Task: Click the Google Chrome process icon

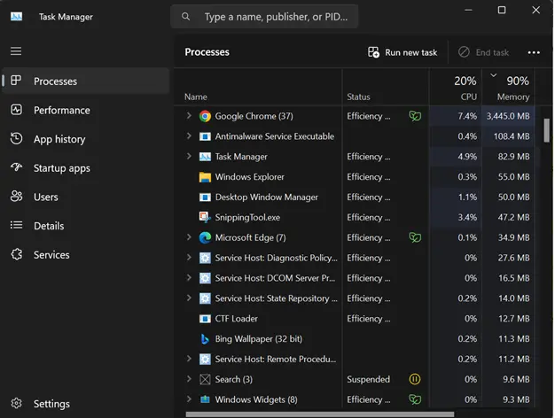Action: (205, 116)
